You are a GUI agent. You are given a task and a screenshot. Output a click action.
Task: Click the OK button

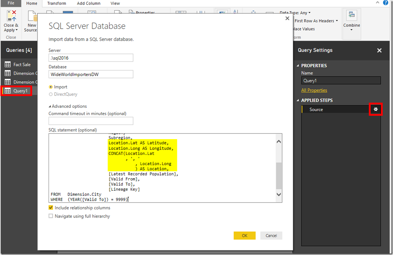pyautogui.click(x=245, y=236)
